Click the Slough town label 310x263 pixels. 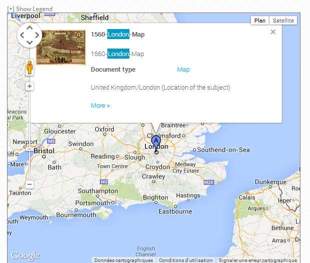pos(134,157)
